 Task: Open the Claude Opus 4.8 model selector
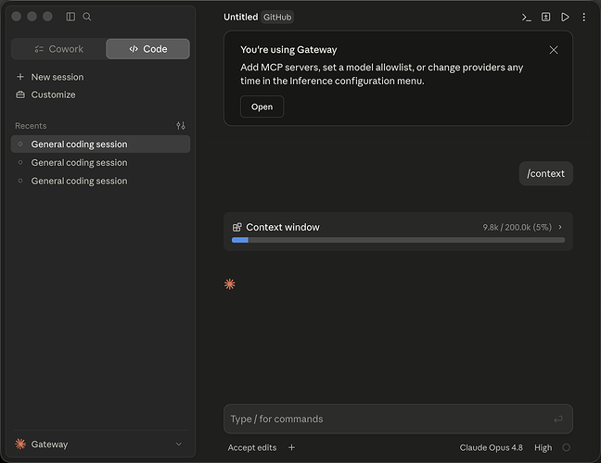click(x=491, y=447)
